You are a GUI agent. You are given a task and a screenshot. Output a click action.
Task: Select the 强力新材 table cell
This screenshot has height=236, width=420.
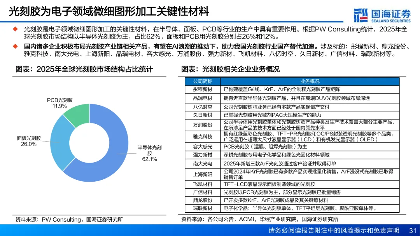coord(203,155)
